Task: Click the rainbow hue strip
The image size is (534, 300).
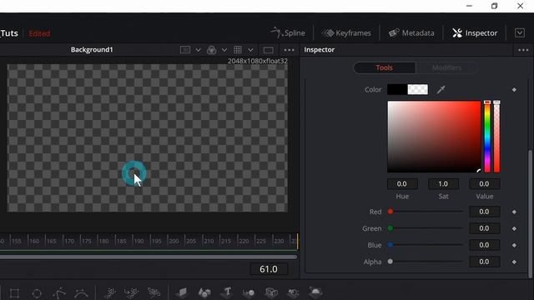Action: (x=487, y=137)
